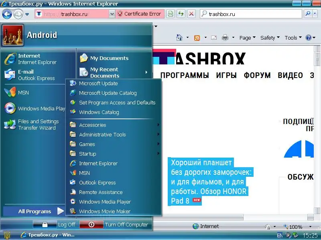321x240 pixels.
Task: Click All Programs button
Action: (34, 211)
